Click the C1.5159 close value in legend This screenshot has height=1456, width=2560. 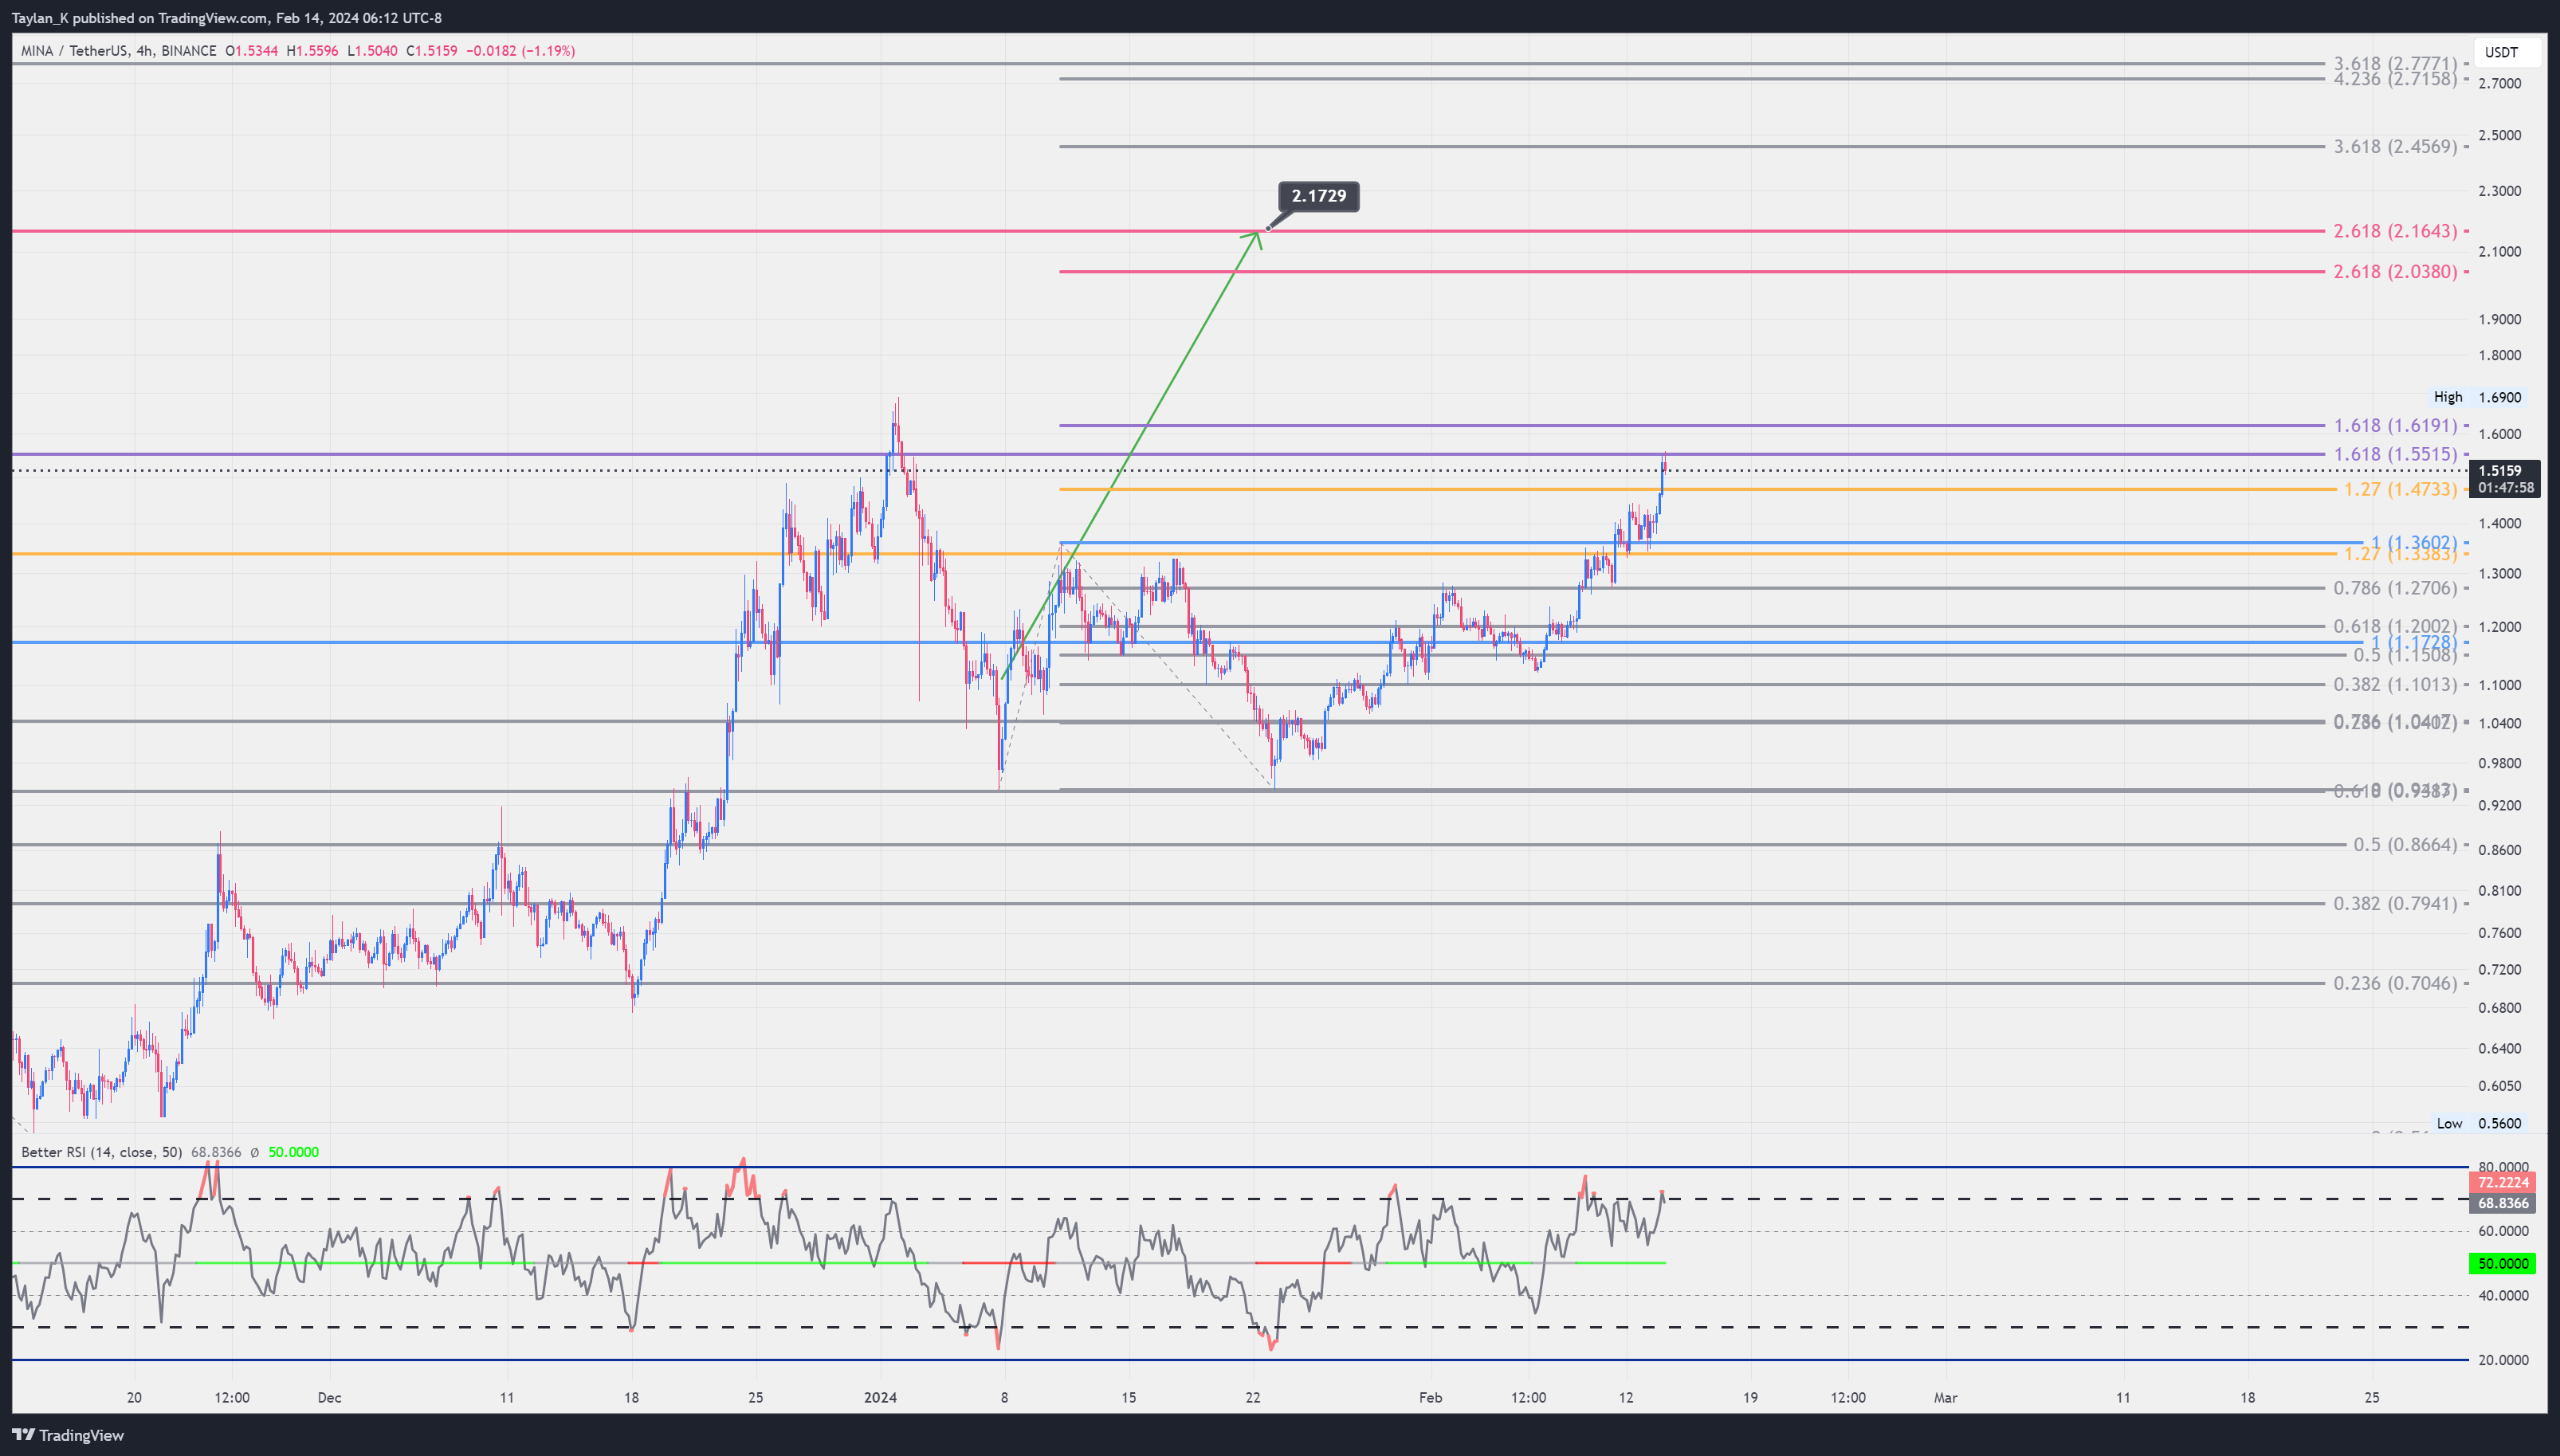(433, 51)
